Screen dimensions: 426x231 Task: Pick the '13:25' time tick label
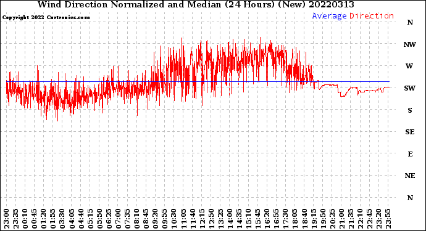click(220, 219)
